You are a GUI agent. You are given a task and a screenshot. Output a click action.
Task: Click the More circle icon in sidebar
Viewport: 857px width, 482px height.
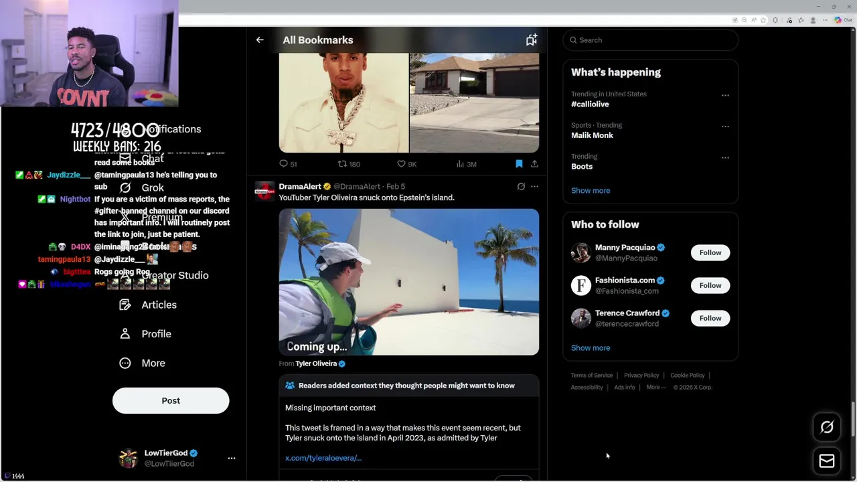125,363
